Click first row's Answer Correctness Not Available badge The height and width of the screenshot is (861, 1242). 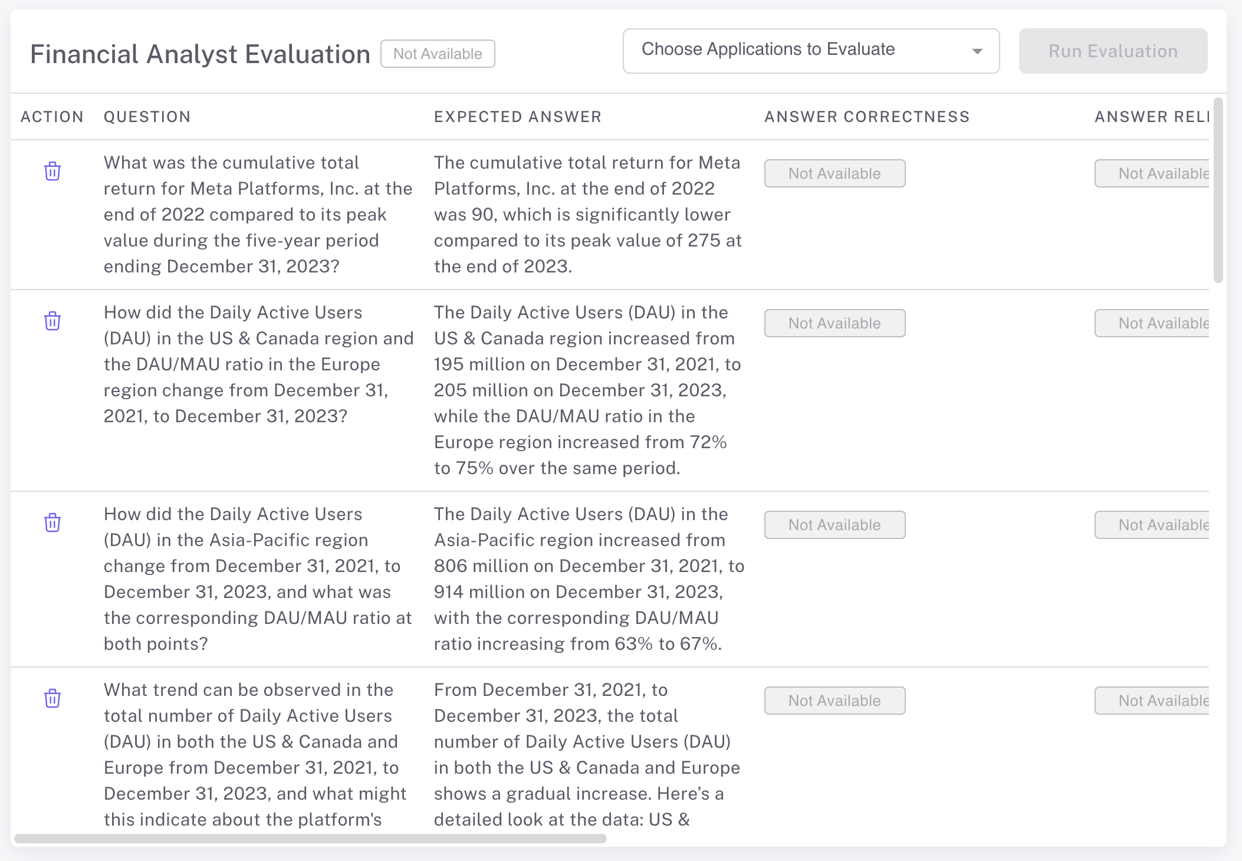pos(834,173)
